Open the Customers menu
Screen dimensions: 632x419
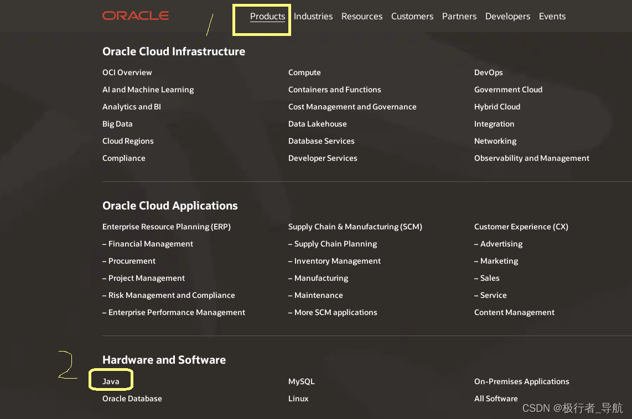click(412, 17)
